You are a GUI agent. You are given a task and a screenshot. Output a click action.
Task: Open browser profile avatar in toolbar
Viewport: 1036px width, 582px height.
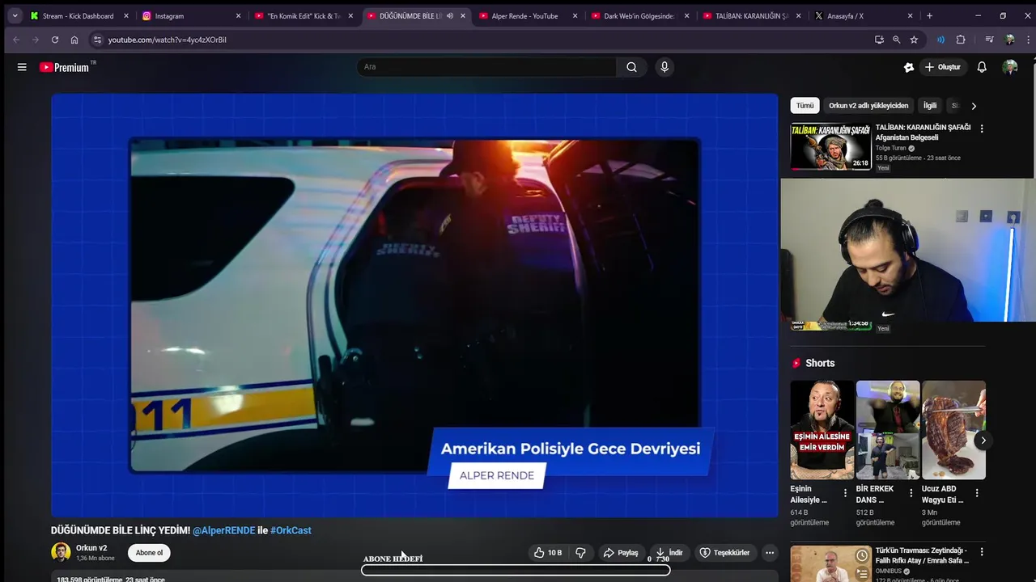coord(1010,40)
